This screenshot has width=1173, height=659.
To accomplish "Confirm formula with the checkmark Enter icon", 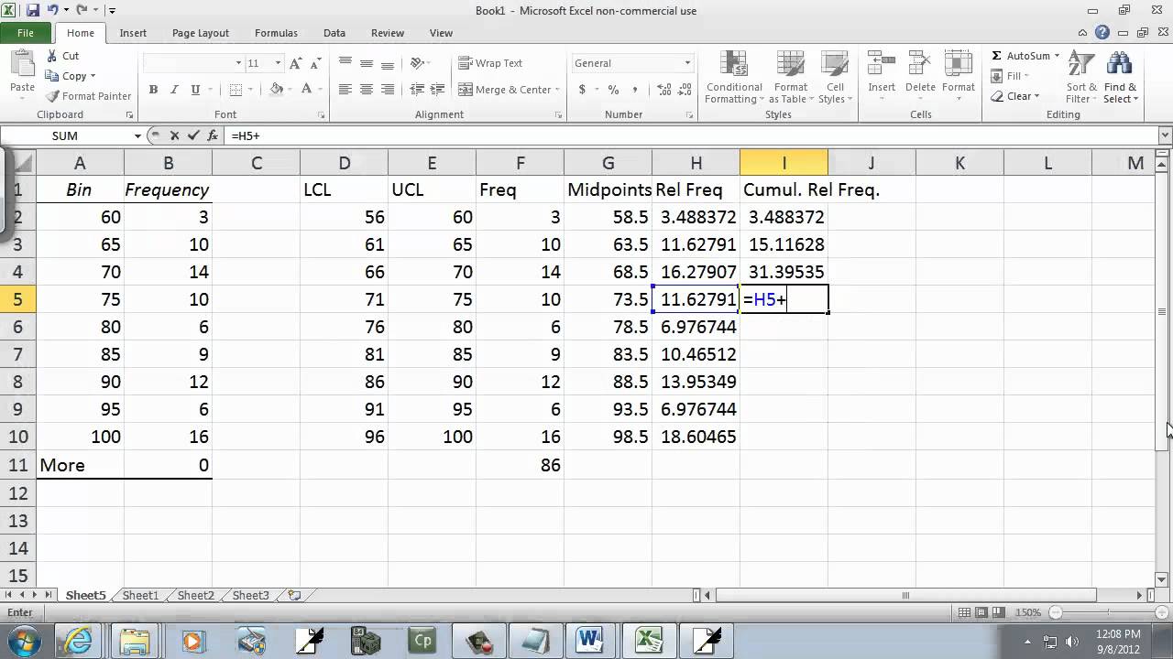I will pyautogui.click(x=193, y=135).
